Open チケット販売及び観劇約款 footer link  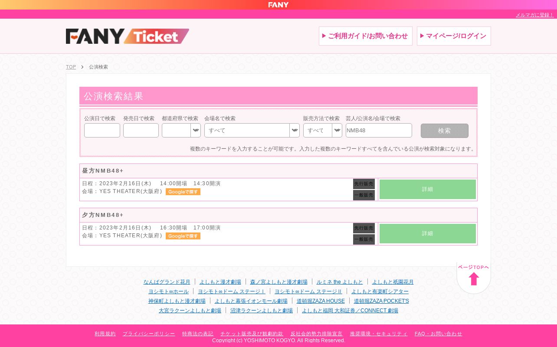tap(252, 334)
